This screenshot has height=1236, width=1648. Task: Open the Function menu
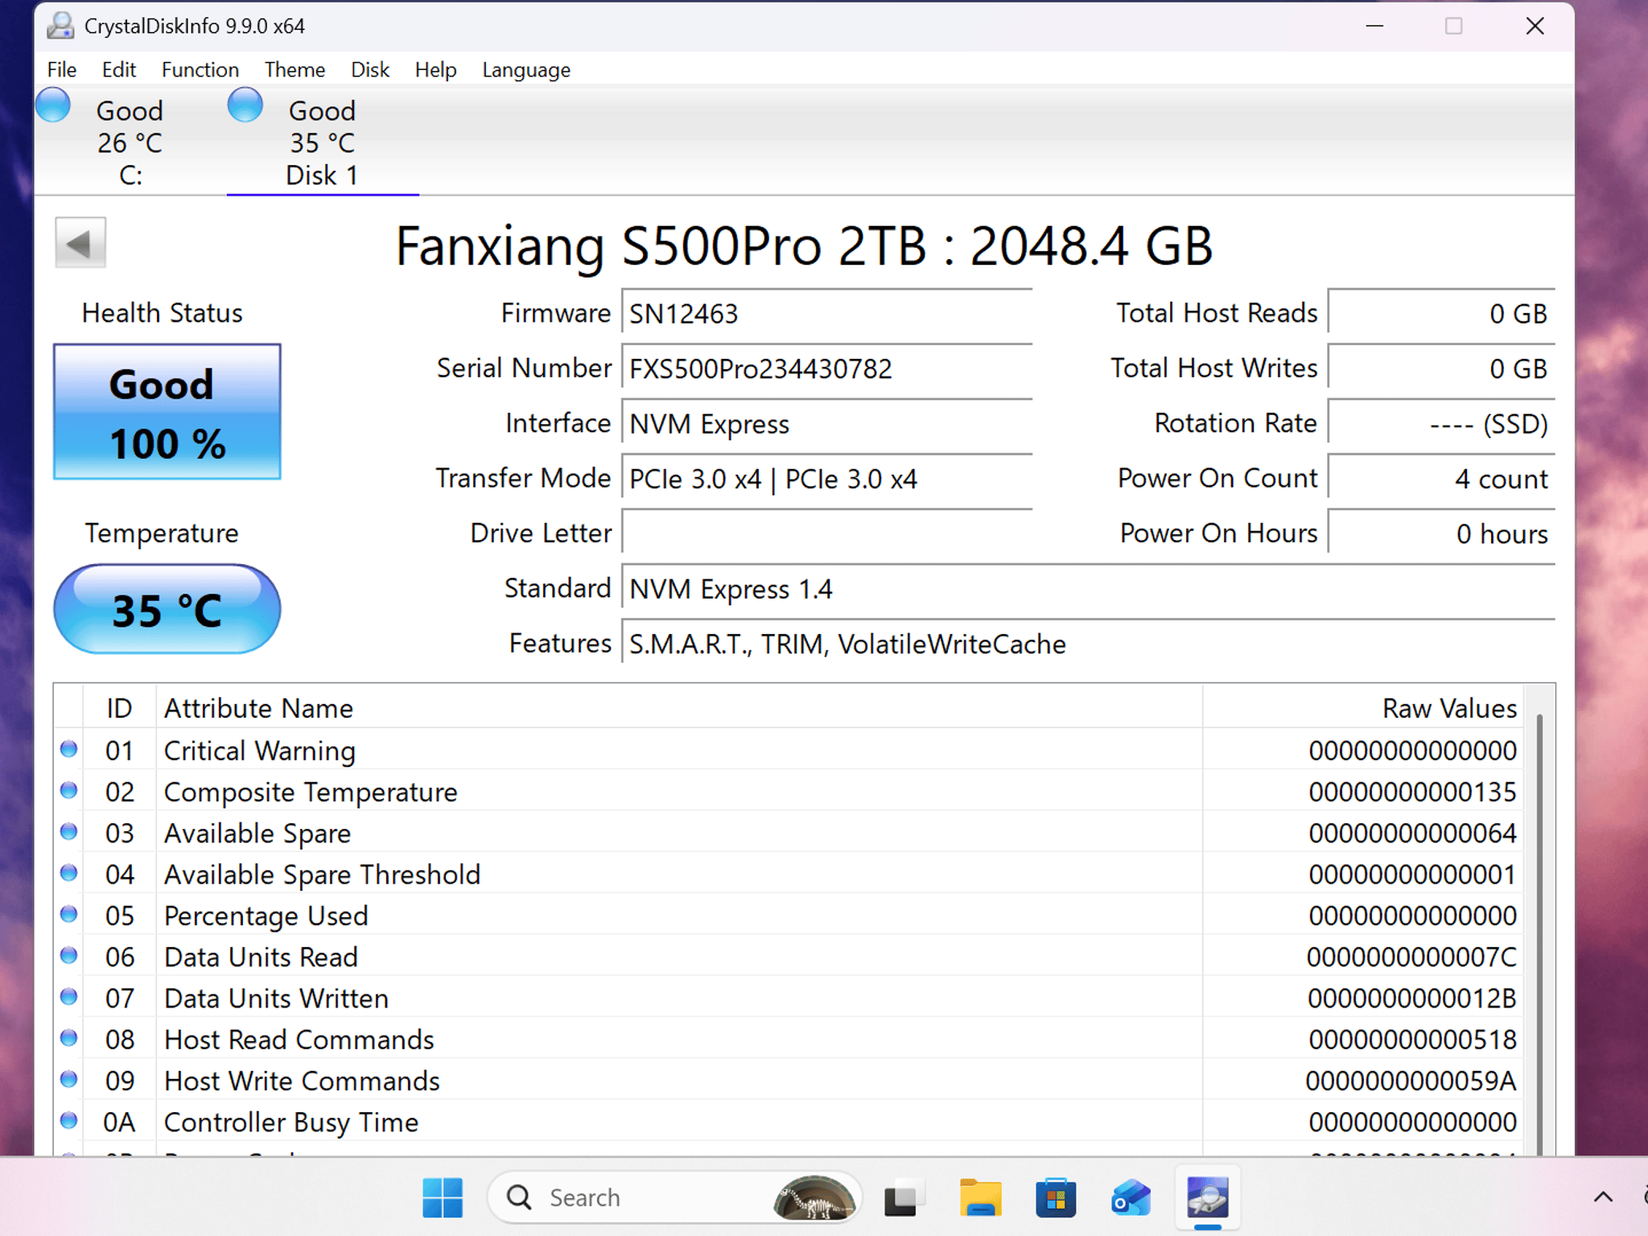(200, 70)
